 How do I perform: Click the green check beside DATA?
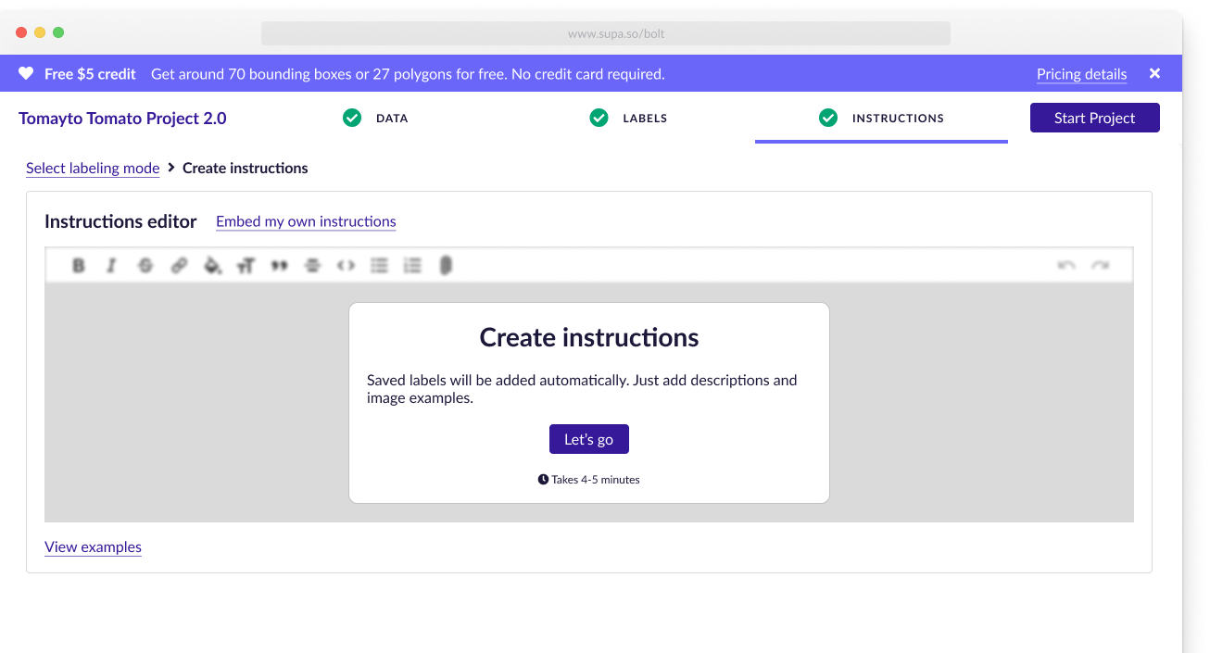point(352,118)
